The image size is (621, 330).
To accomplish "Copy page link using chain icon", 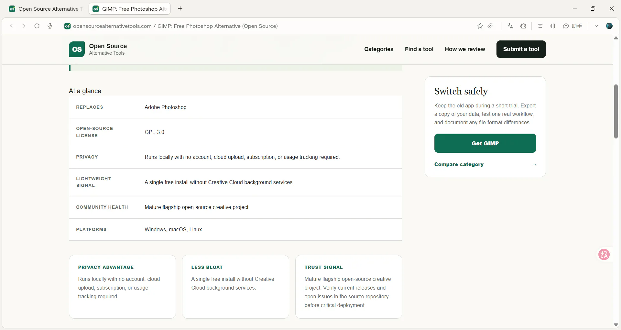I will [x=490, y=26].
